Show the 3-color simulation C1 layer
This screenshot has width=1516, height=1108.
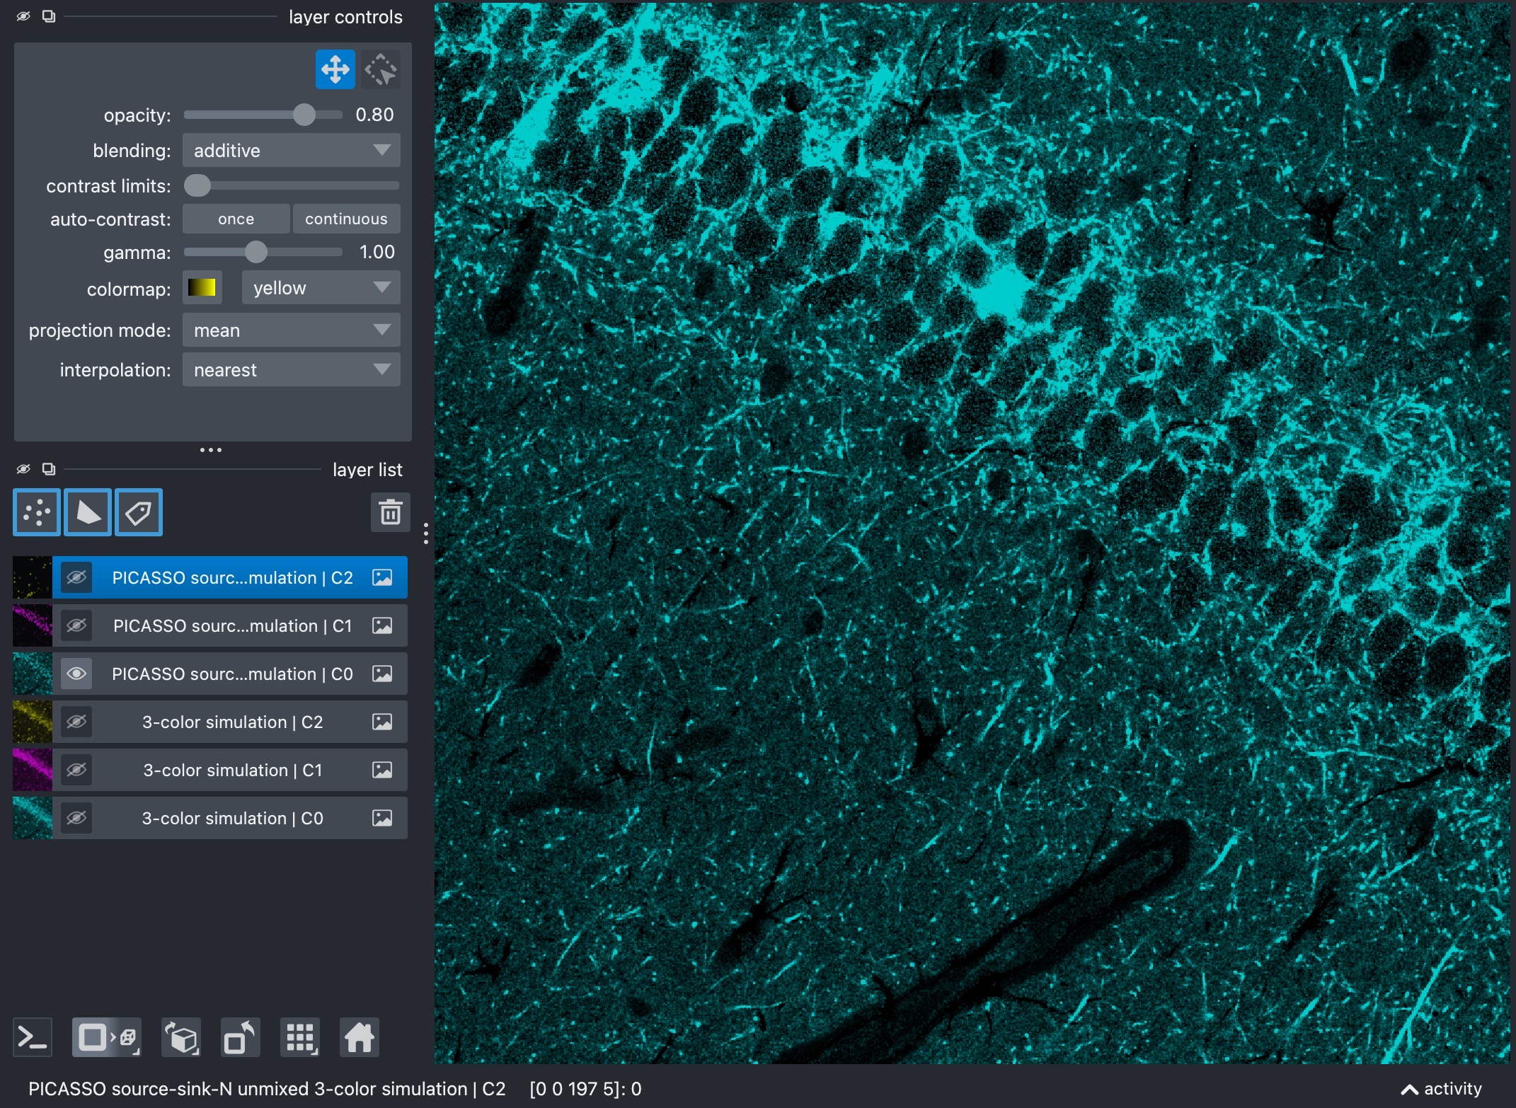pos(76,770)
